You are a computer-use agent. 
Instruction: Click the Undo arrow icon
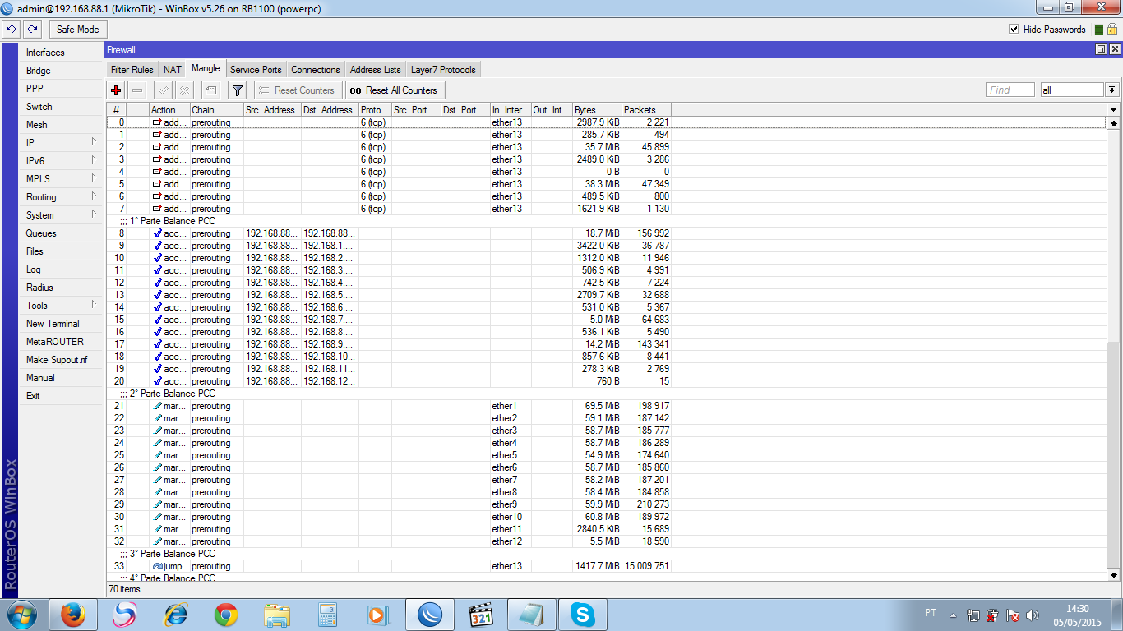11,30
